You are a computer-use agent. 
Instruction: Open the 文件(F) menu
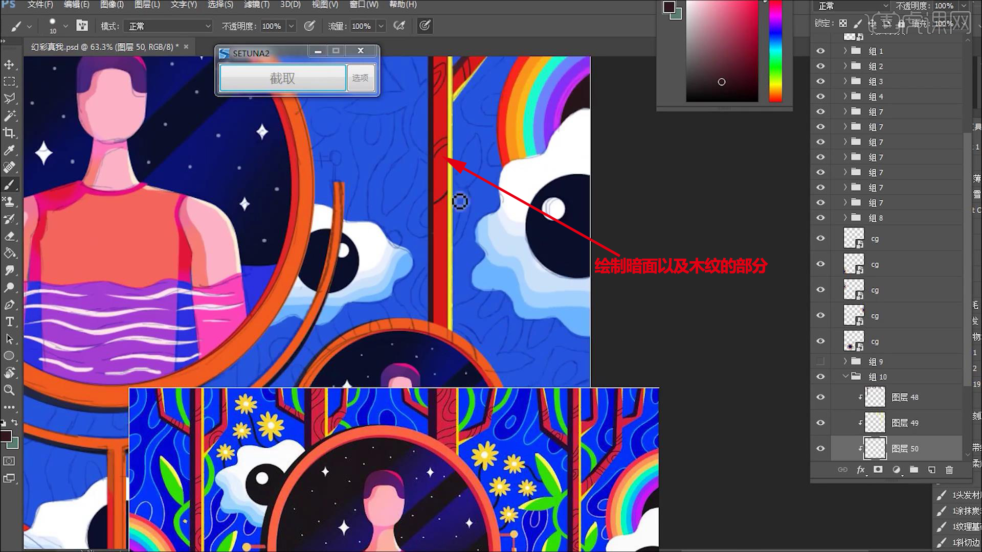coord(40,5)
